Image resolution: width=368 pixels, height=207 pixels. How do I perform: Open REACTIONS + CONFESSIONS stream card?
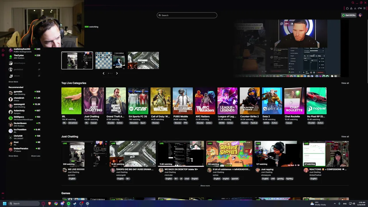point(326,154)
